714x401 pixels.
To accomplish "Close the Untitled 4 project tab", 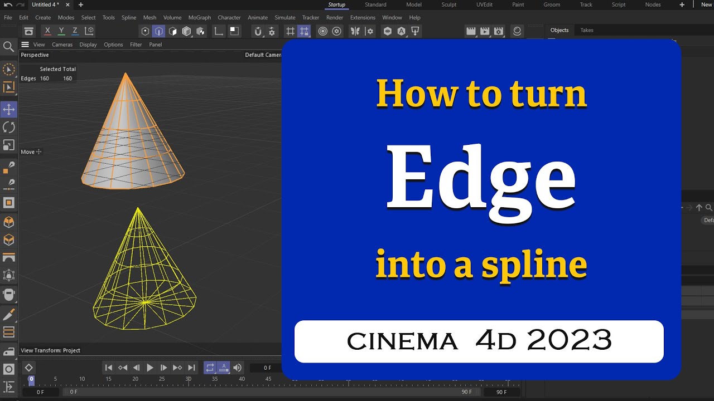I will click(x=67, y=4).
